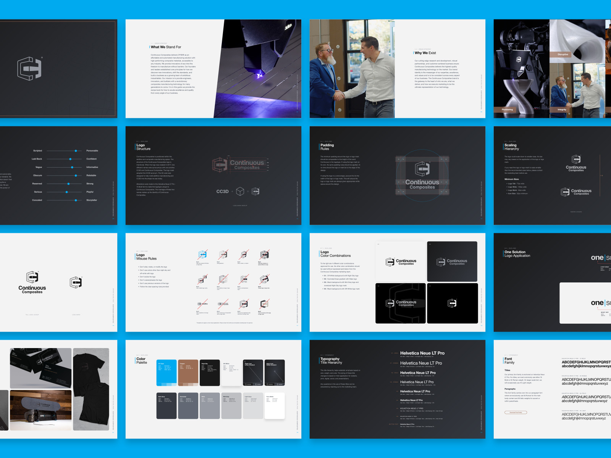View the skateboard mockup photo
Screen dimensions: 611x458
[41, 410]
